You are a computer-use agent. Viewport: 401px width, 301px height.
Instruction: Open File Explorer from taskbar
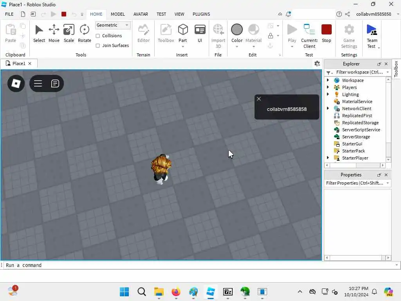(159, 292)
